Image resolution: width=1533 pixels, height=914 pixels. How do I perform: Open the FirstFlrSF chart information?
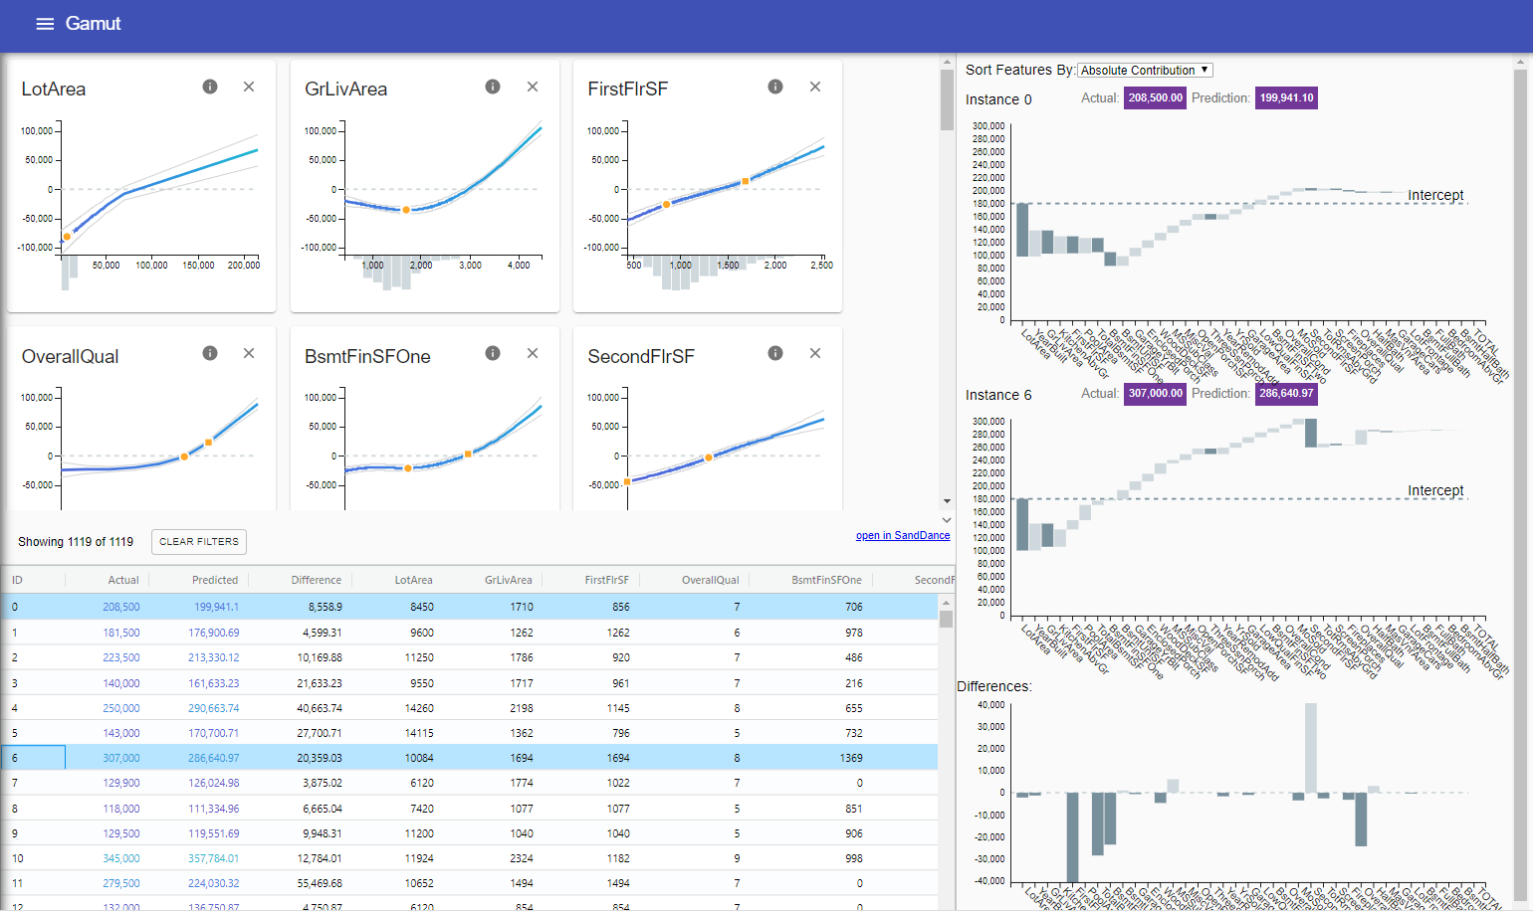775,87
